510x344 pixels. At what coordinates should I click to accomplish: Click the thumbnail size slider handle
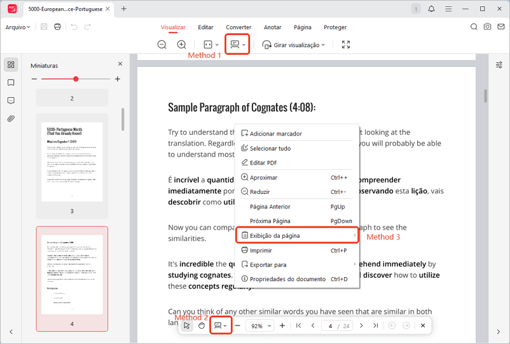point(76,79)
